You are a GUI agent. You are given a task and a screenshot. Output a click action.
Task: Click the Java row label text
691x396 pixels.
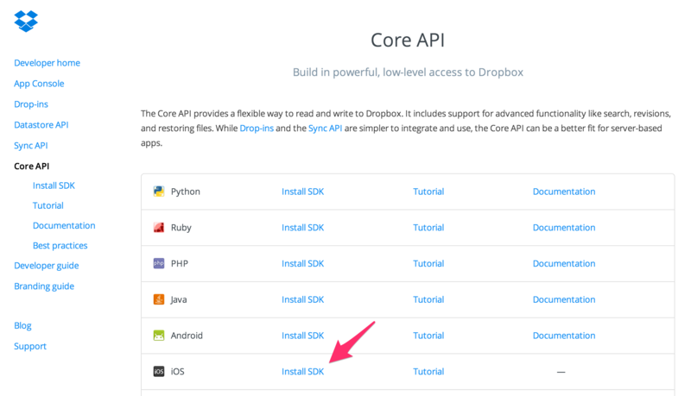point(179,299)
